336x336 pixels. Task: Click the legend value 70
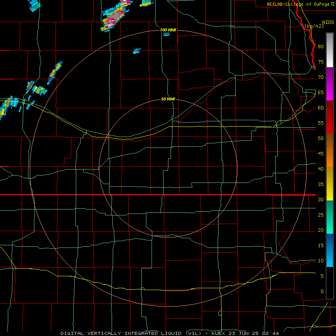pyautogui.click(x=321, y=77)
